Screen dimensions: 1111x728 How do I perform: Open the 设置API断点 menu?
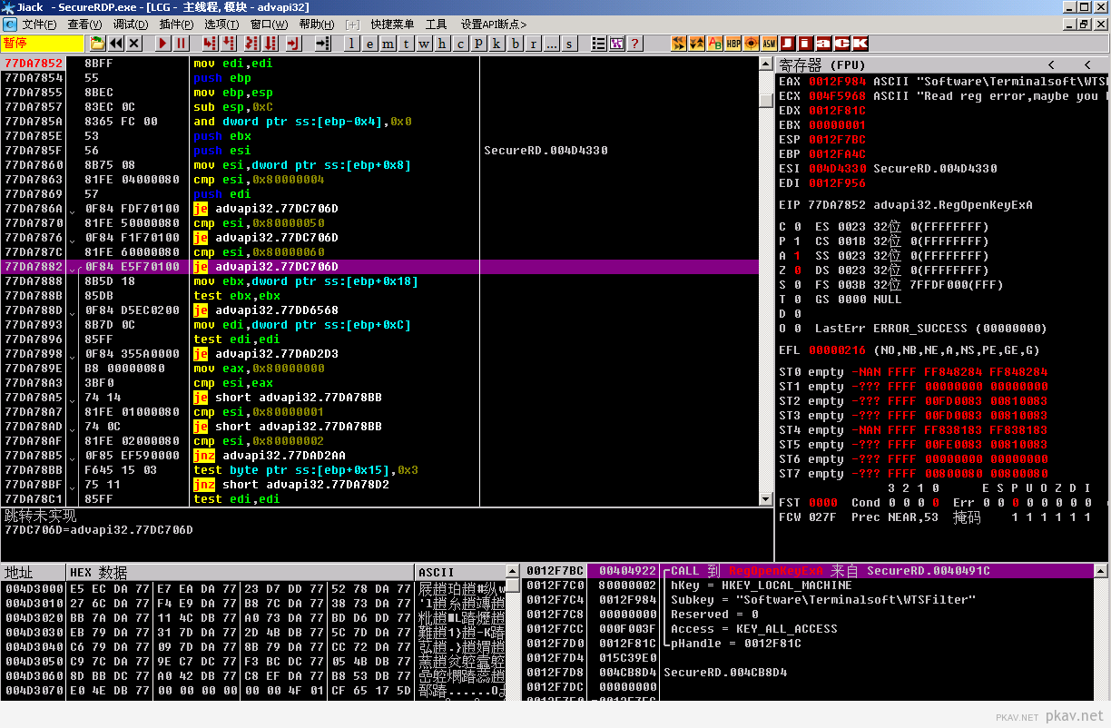pos(496,25)
